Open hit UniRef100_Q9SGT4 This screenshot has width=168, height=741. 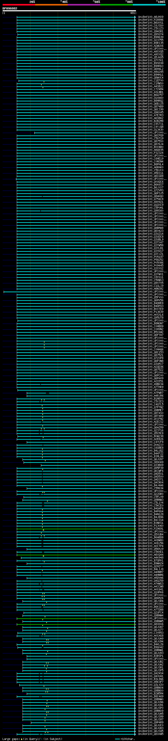click(151, 34)
